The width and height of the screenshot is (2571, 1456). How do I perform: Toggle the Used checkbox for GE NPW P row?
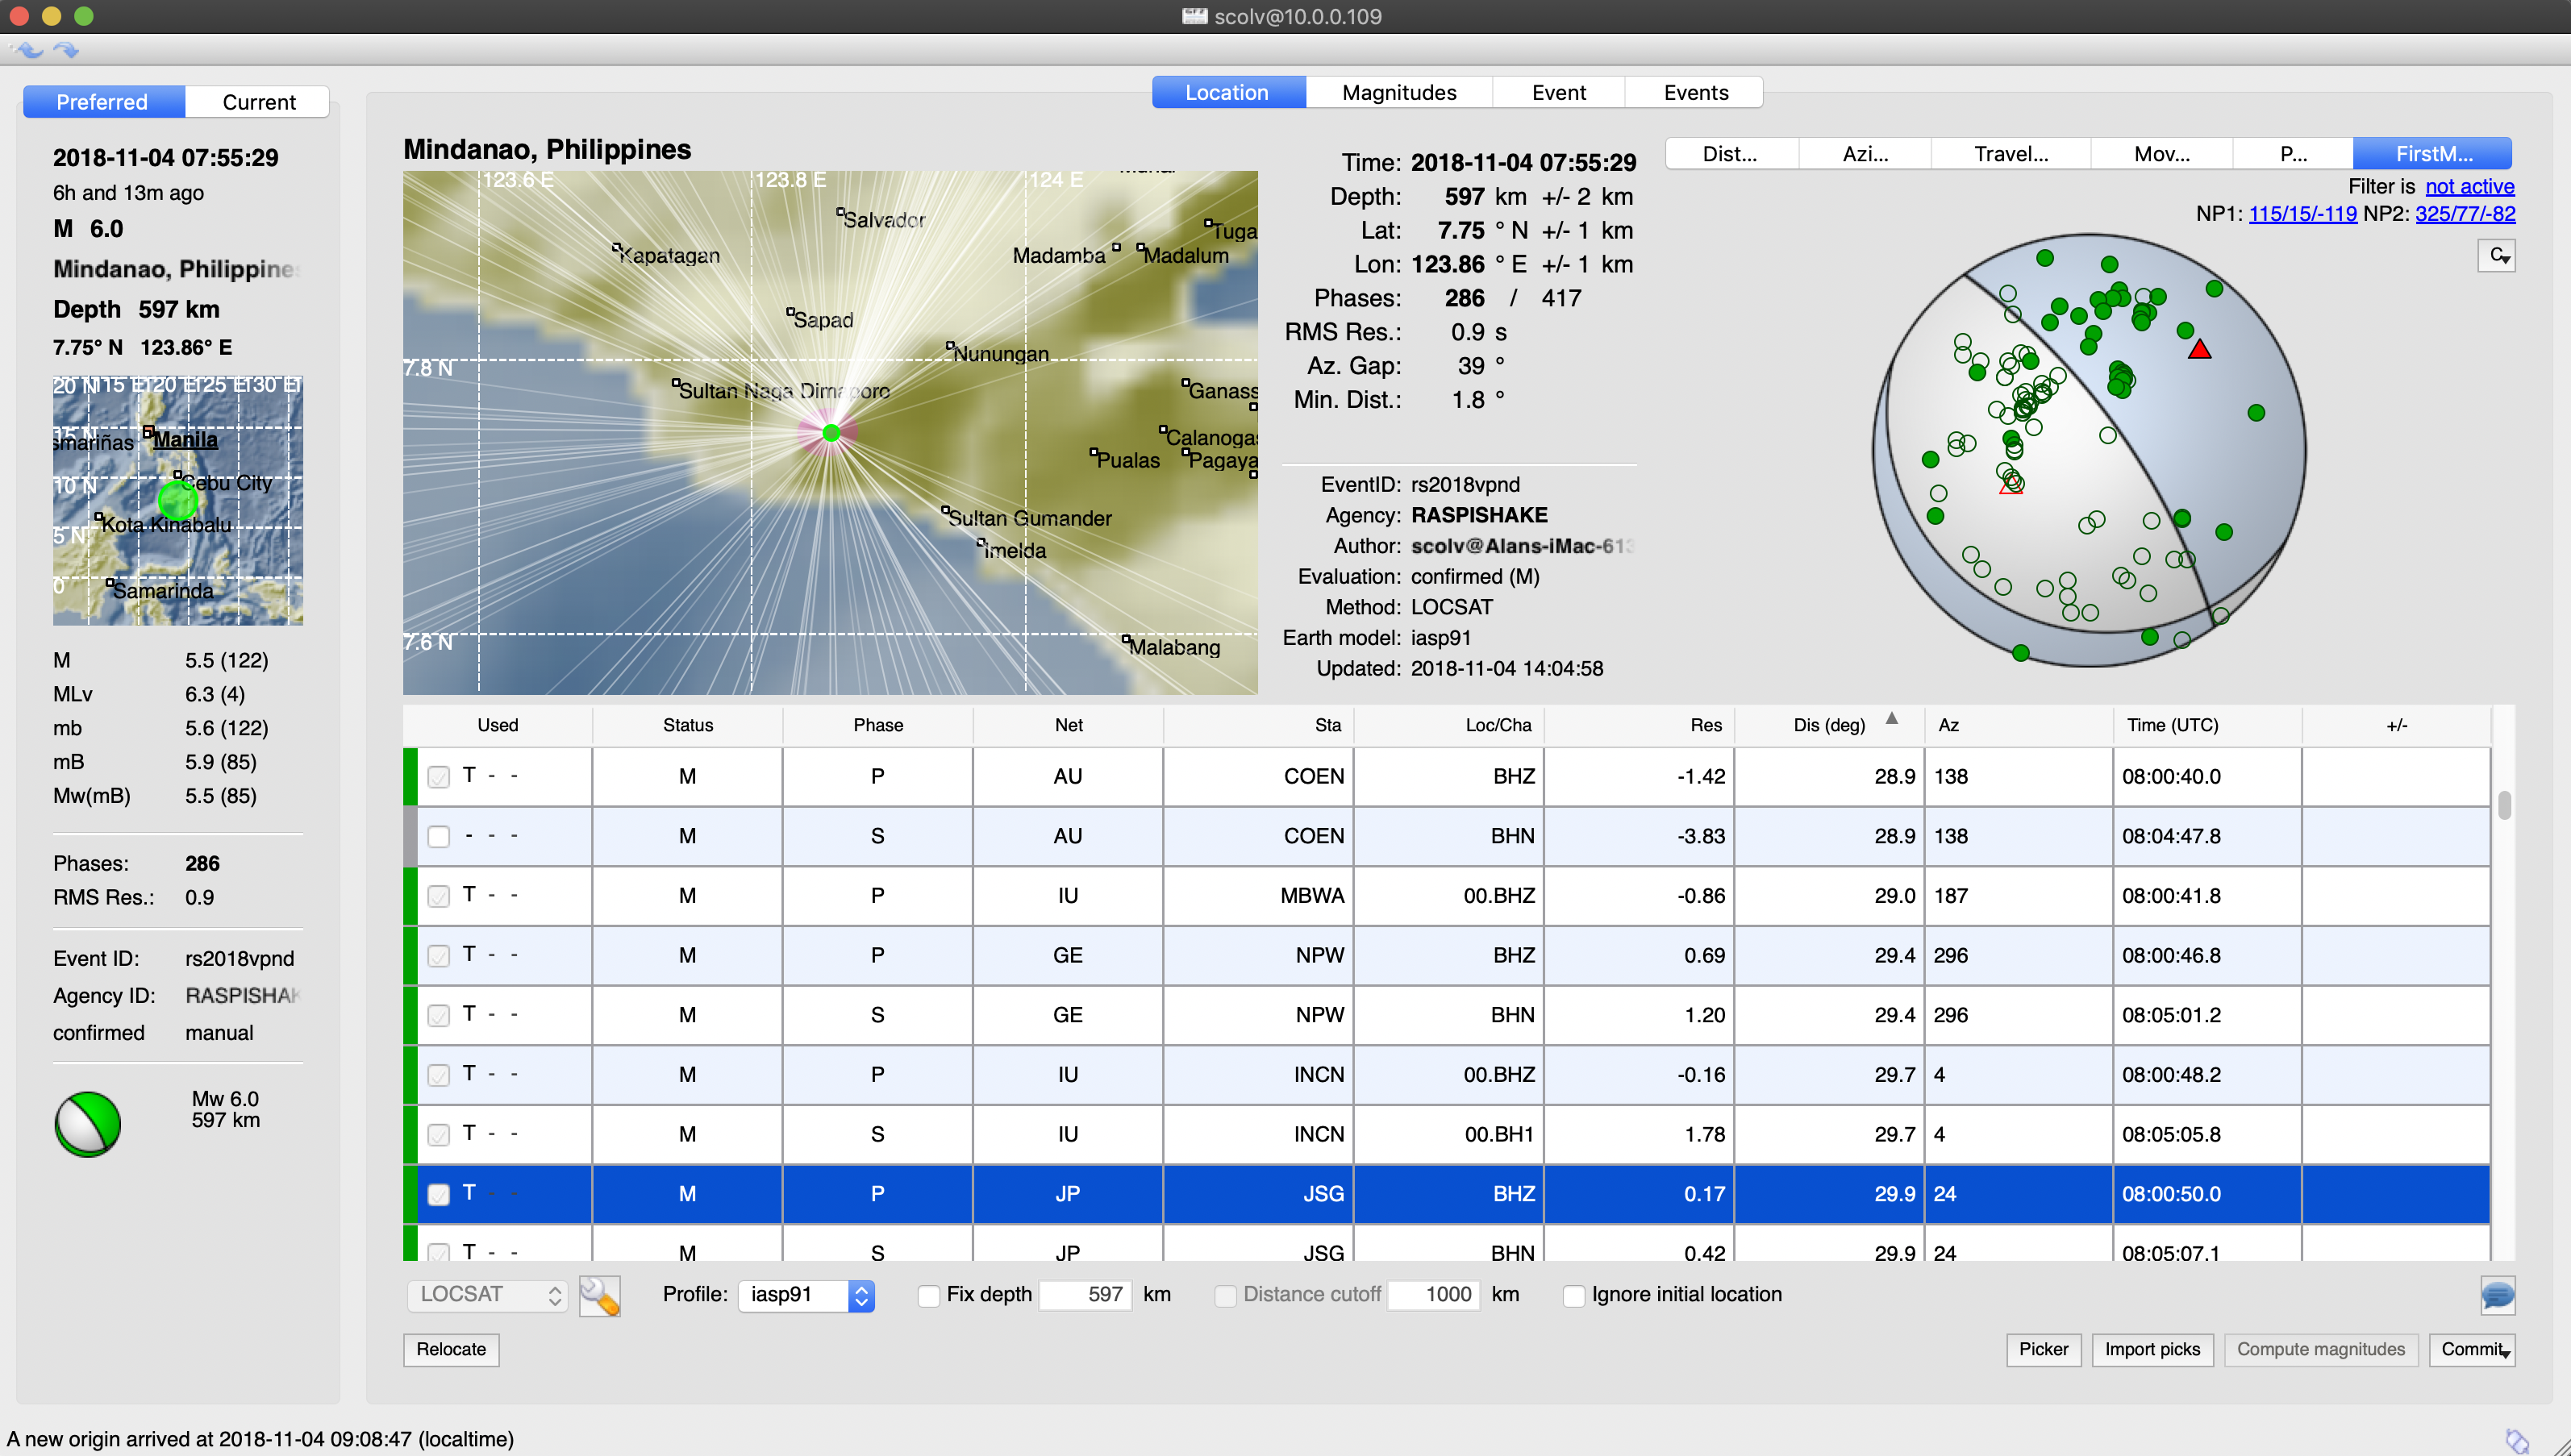tap(439, 956)
